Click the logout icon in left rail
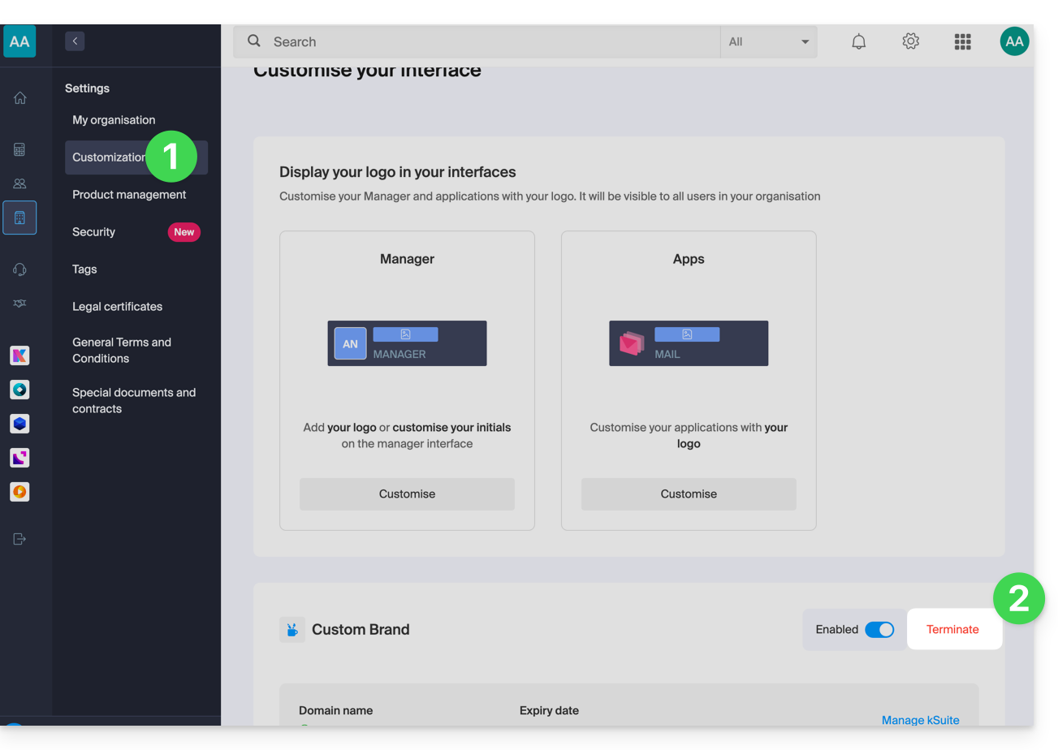The width and height of the screenshot is (1058, 750). click(19, 538)
